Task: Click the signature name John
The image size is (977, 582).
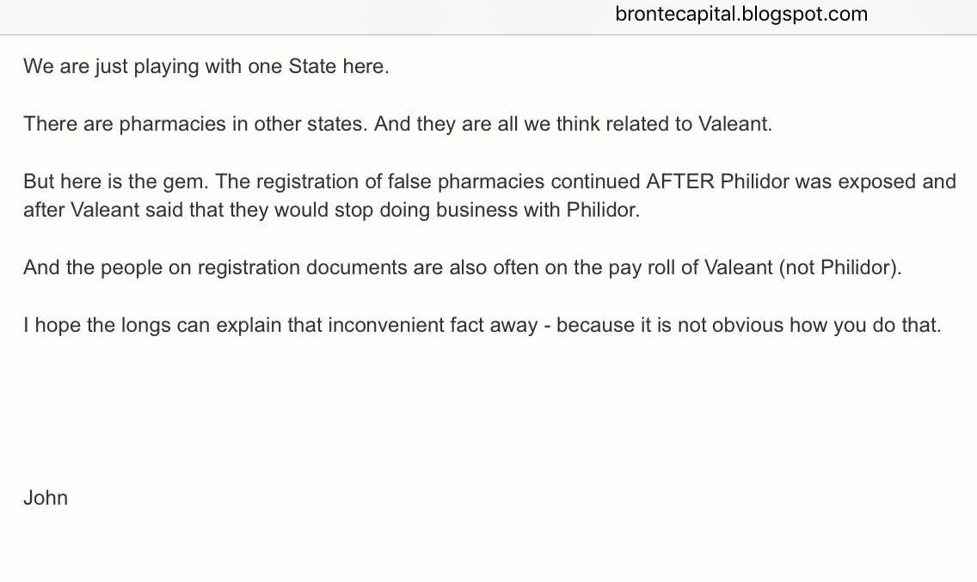Action: pyautogui.click(x=46, y=498)
